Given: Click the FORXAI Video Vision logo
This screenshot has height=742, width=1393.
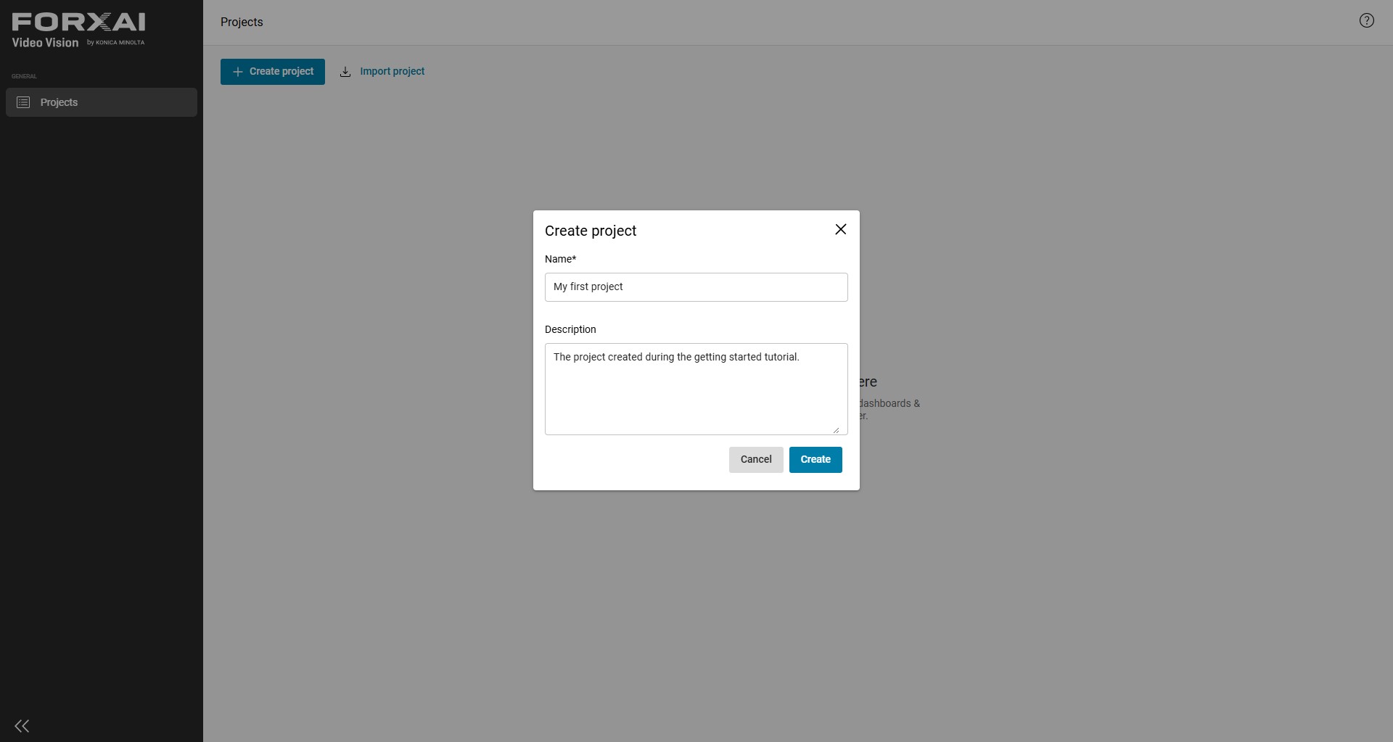Looking at the screenshot, I should 78,30.
